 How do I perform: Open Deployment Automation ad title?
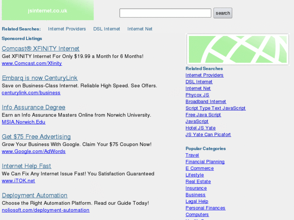click(35, 195)
